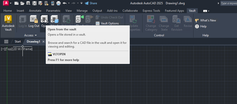Image resolution: width=237 pixels, height=104 pixels.
Task: Switch to the Start tab
Action: pos(18,42)
